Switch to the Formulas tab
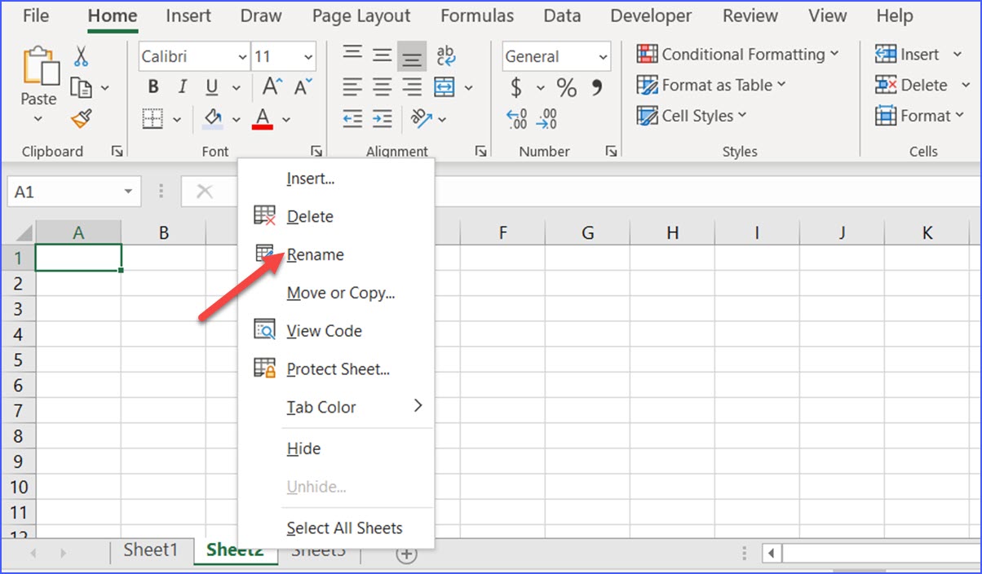Image resolution: width=982 pixels, height=574 pixels. (x=477, y=15)
